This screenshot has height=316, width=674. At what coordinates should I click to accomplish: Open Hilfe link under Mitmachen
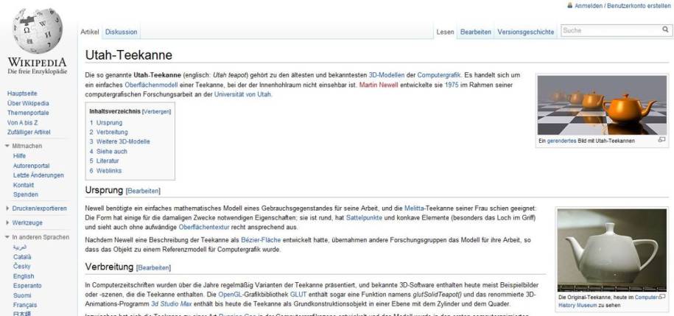[19, 155]
